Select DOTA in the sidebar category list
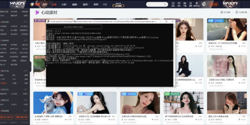Viewport: 250px width, 125px height. coord(2,16)
